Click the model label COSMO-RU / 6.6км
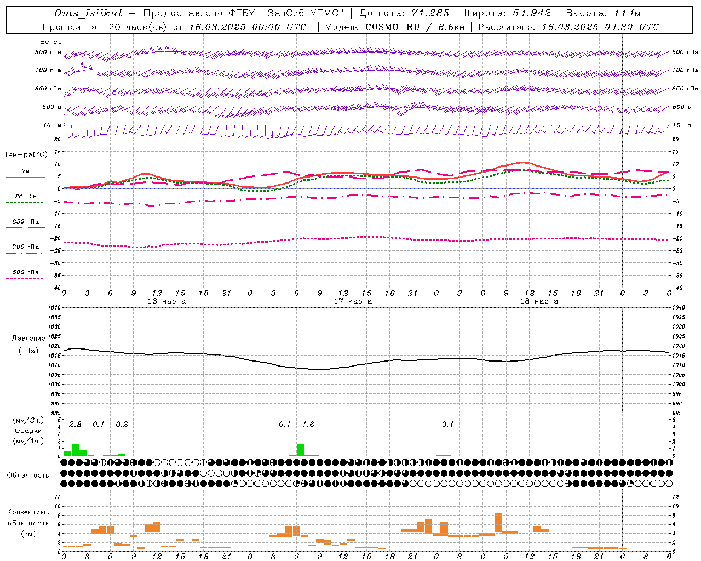This screenshot has height=561, width=701. pos(415,27)
